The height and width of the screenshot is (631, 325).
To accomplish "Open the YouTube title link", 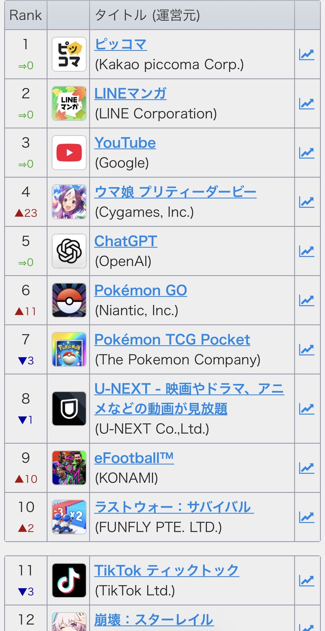I will point(125,143).
